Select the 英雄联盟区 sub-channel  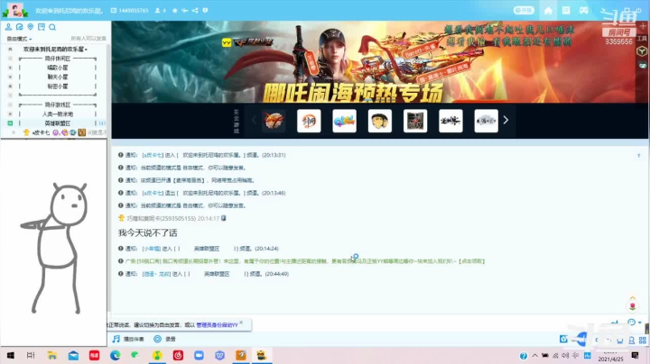(58, 123)
